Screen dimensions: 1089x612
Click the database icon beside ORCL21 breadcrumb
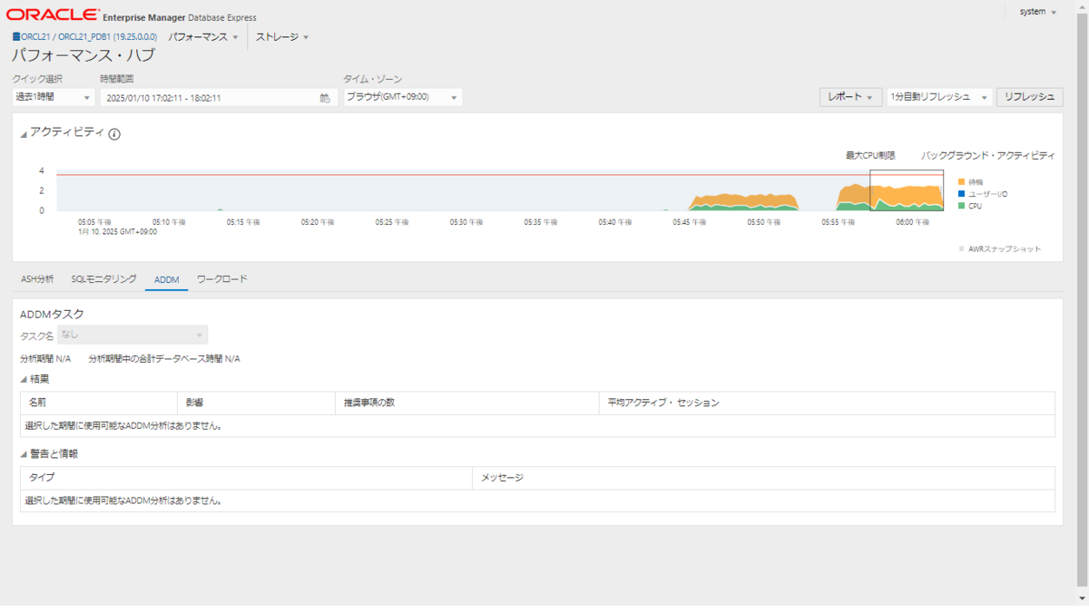pos(15,37)
